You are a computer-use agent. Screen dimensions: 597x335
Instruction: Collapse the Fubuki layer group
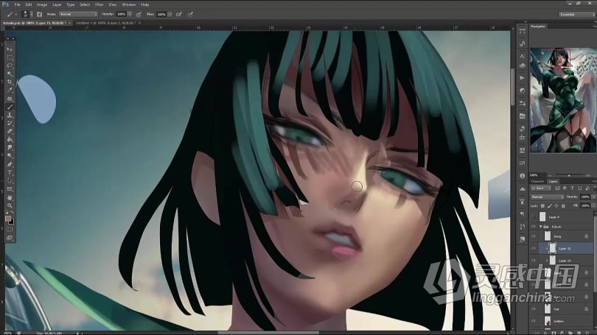[541, 227]
